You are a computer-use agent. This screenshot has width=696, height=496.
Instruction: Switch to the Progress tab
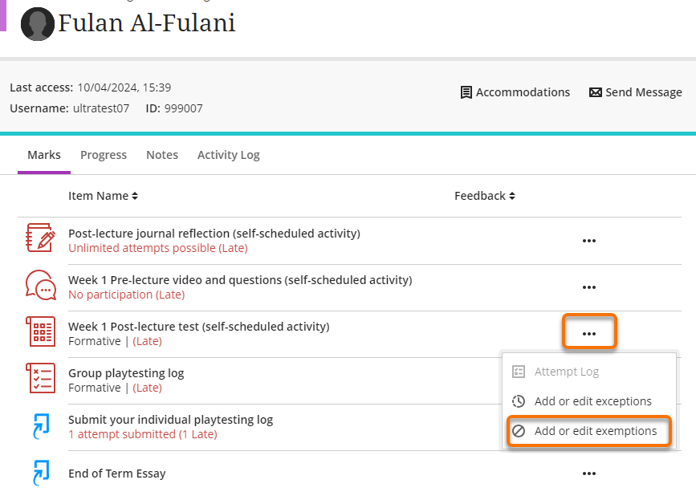click(104, 155)
